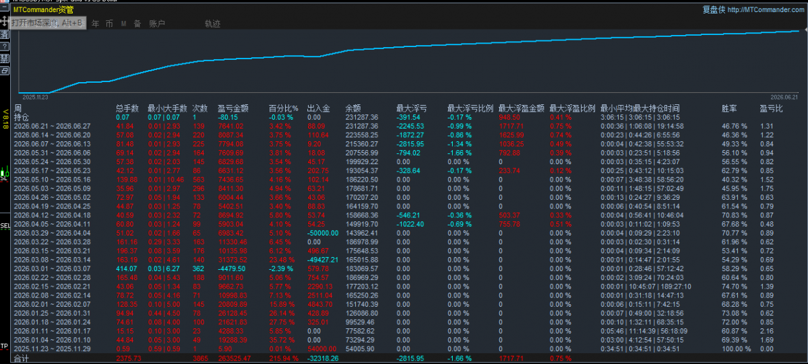Click the 复盘侠 label at top right

[x=714, y=9]
